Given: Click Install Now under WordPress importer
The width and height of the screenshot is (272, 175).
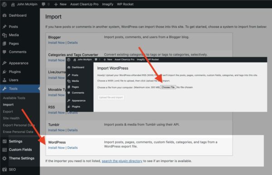Looking at the screenshot, I should [x=56, y=148].
